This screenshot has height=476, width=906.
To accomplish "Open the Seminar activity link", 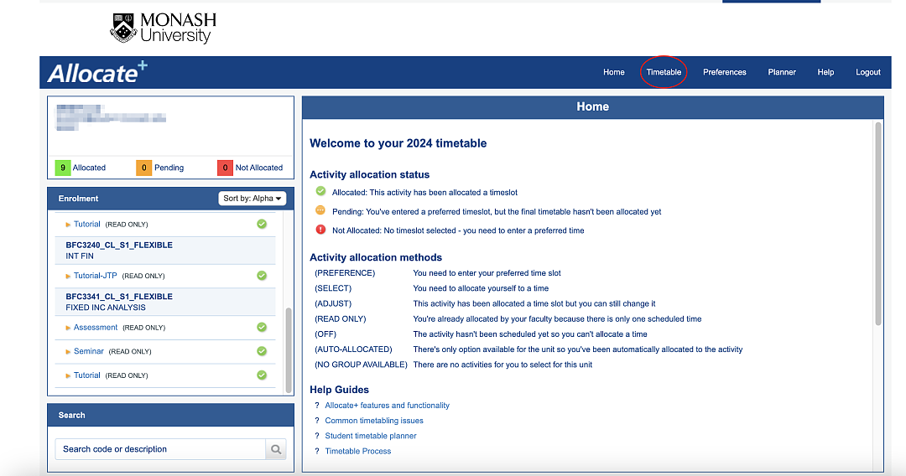I will coord(88,351).
